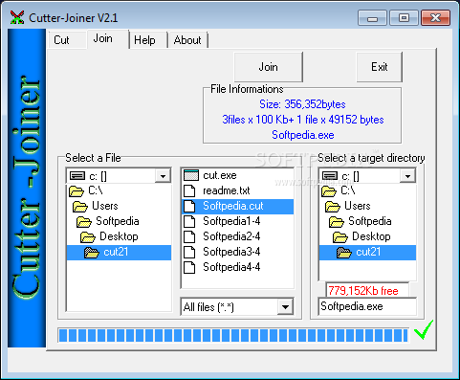Click the Join button
460x380 pixels.
coord(268,67)
